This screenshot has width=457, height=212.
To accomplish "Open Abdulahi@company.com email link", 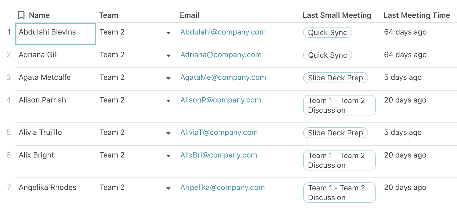I will point(223,32).
